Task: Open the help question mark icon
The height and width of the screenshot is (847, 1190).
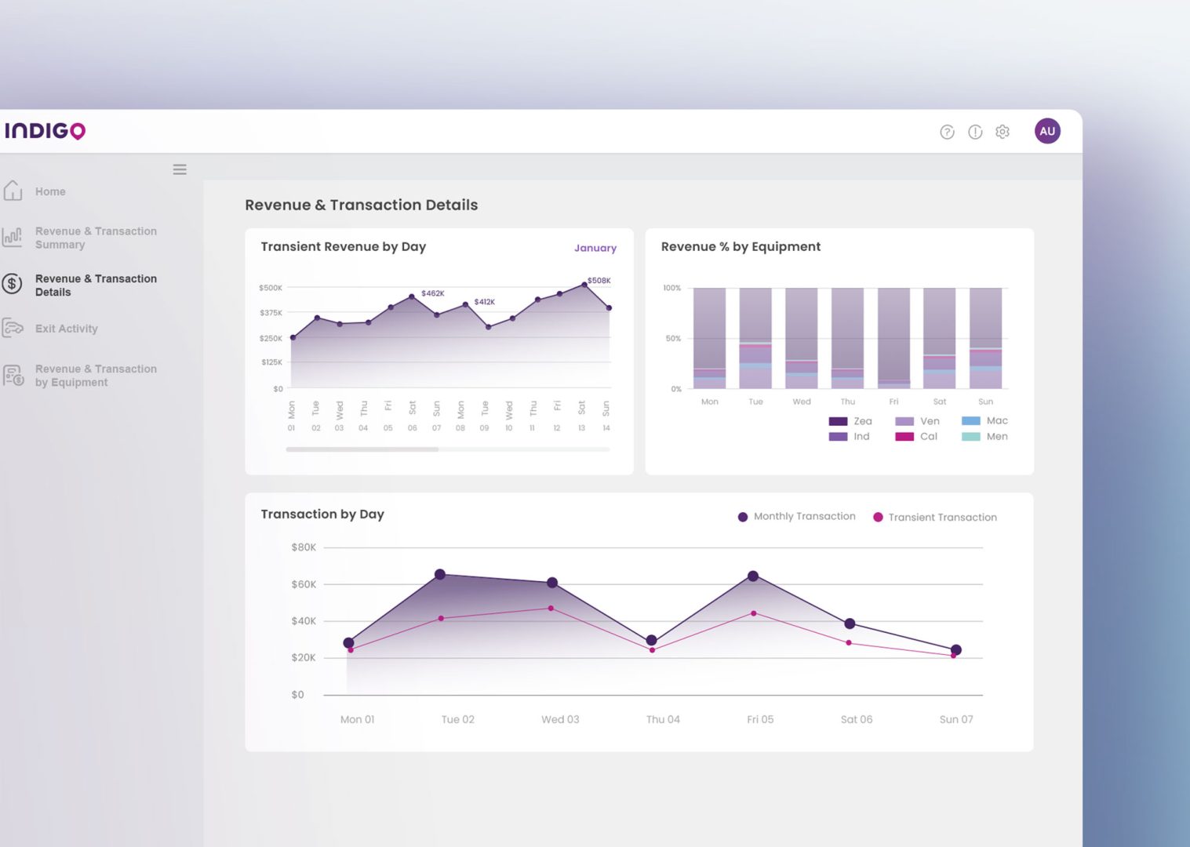Action: coord(947,132)
